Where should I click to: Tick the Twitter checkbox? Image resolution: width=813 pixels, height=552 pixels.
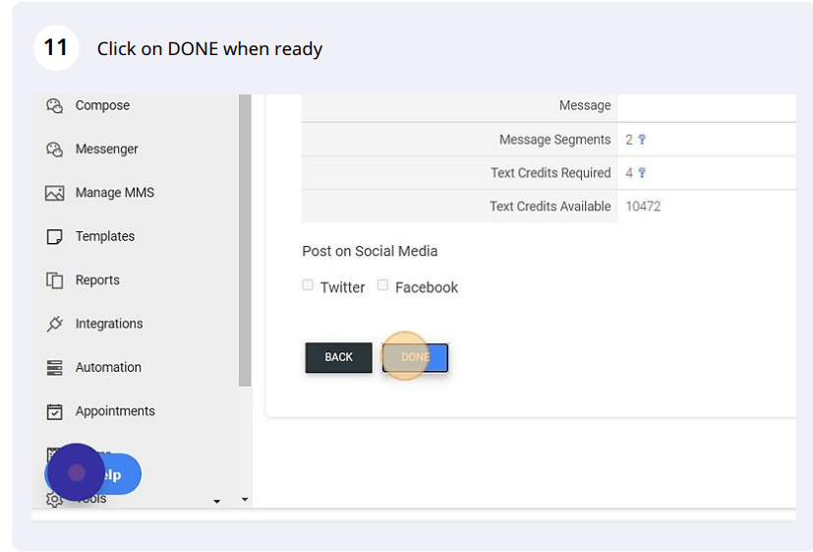point(308,284)
